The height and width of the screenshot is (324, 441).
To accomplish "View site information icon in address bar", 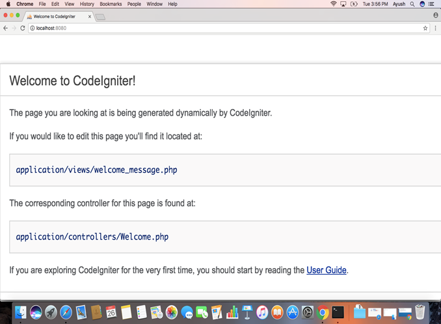I will tap(33, 28).
